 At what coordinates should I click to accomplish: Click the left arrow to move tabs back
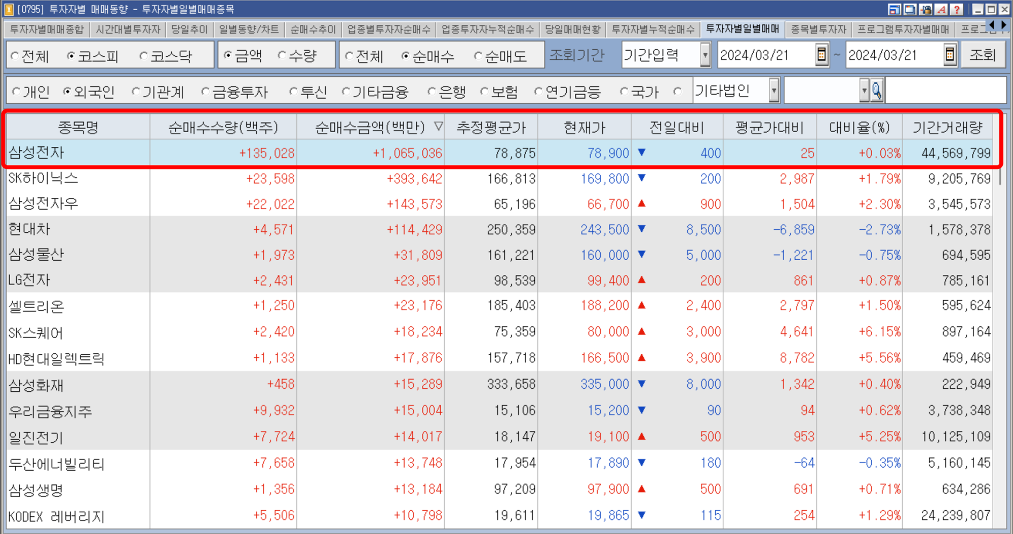992,25
